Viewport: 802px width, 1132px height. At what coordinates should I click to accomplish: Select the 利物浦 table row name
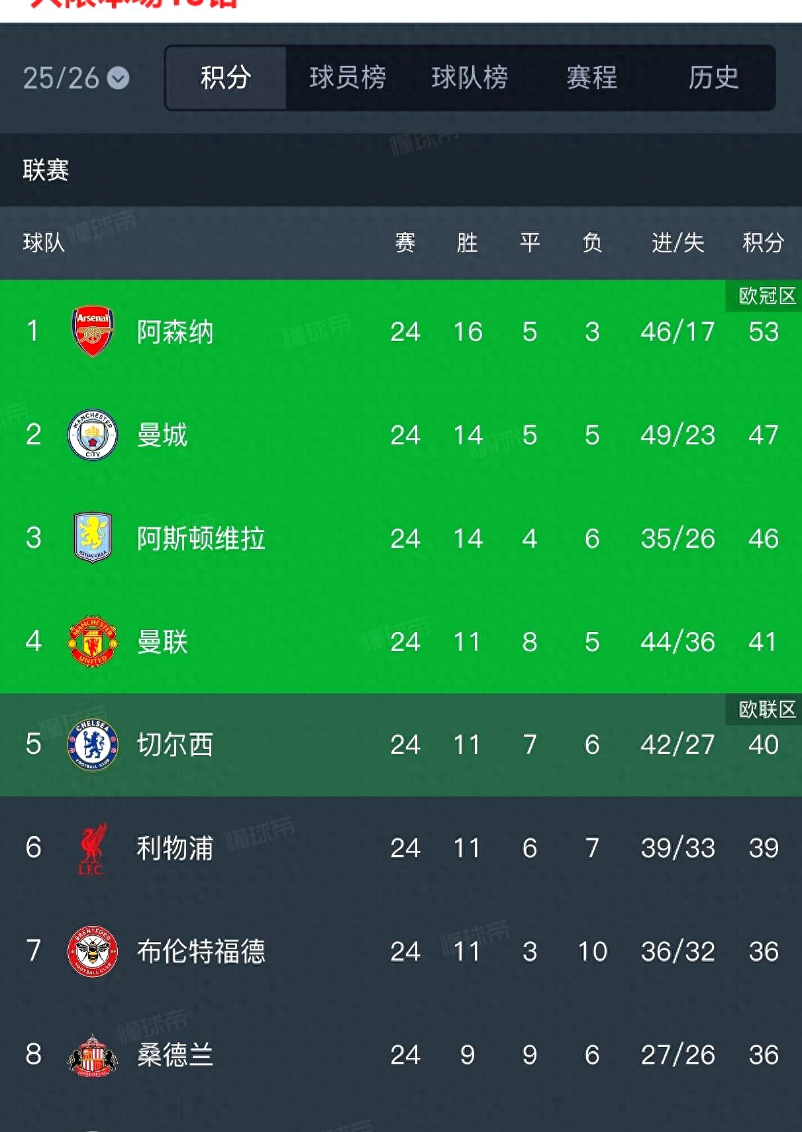tap(175, 849)
